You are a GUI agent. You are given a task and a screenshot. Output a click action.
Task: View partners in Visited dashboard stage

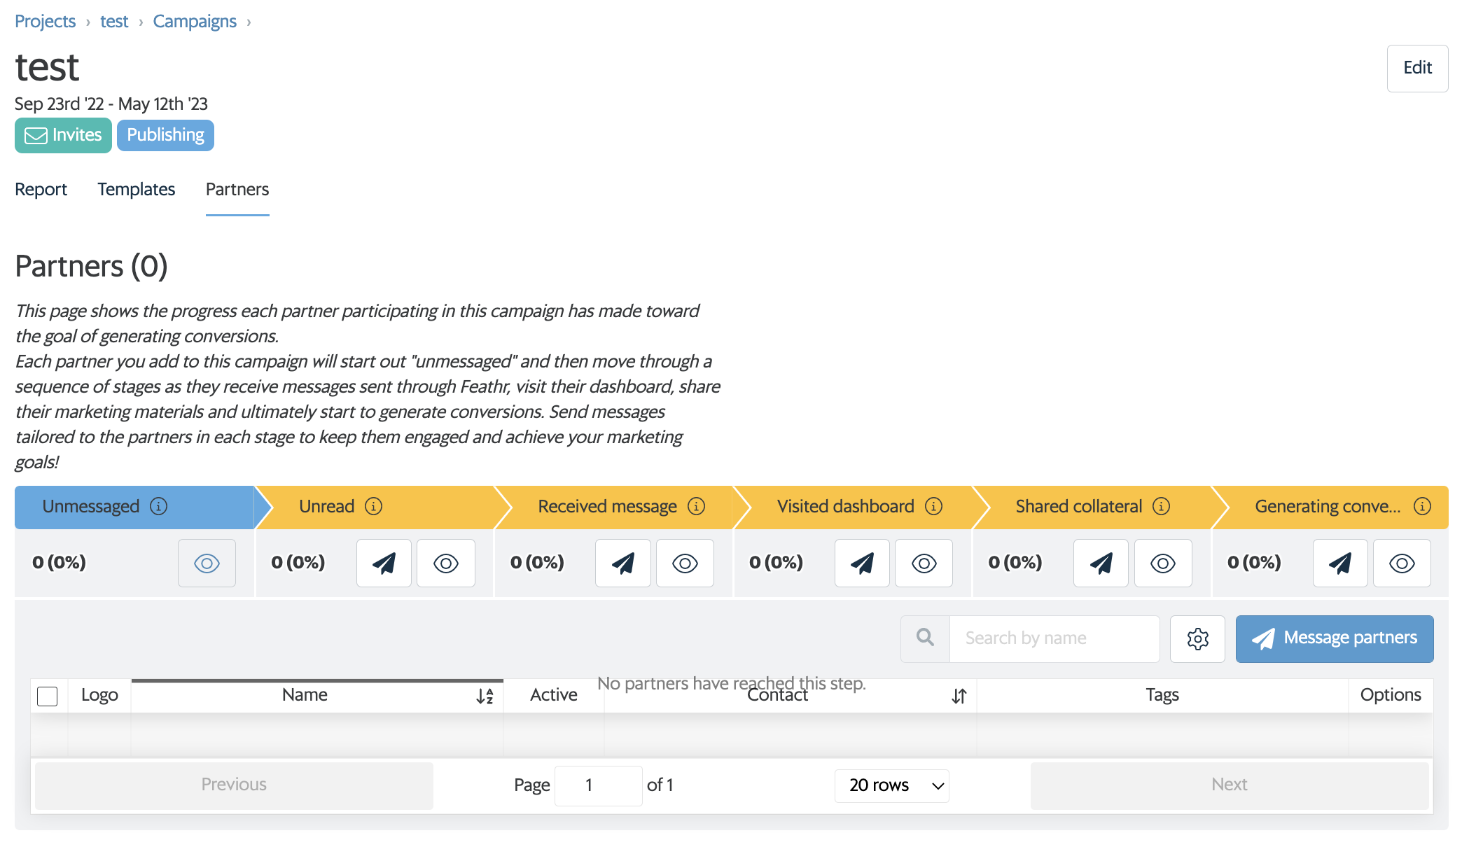coord(924,563)
